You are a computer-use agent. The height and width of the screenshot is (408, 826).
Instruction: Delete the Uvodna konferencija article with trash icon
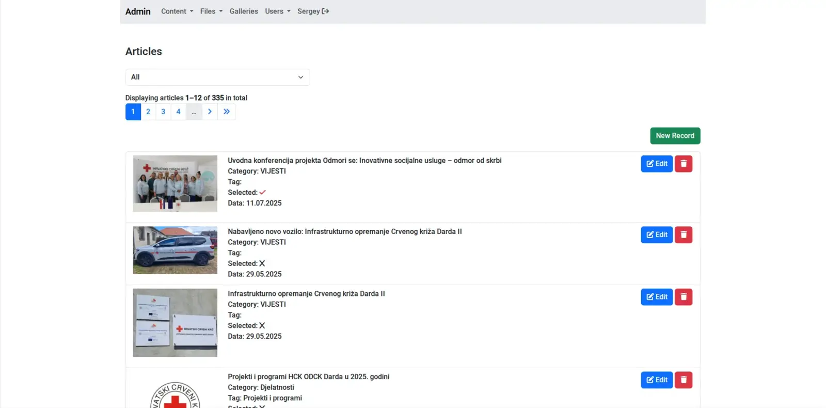pyautogui.click(x=683, y=164)
